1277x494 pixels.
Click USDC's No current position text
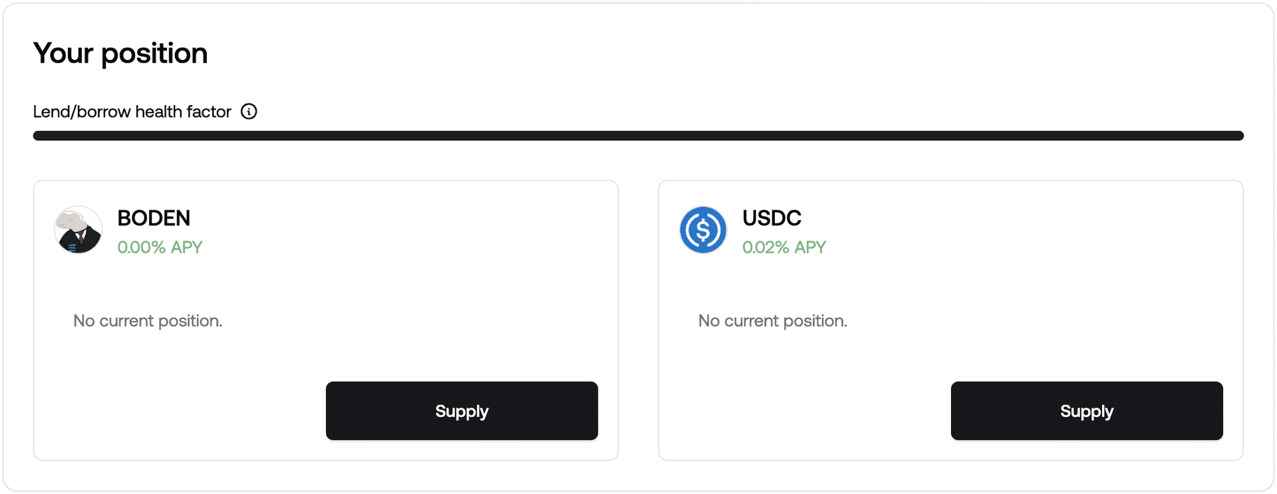tap(773, 320)
